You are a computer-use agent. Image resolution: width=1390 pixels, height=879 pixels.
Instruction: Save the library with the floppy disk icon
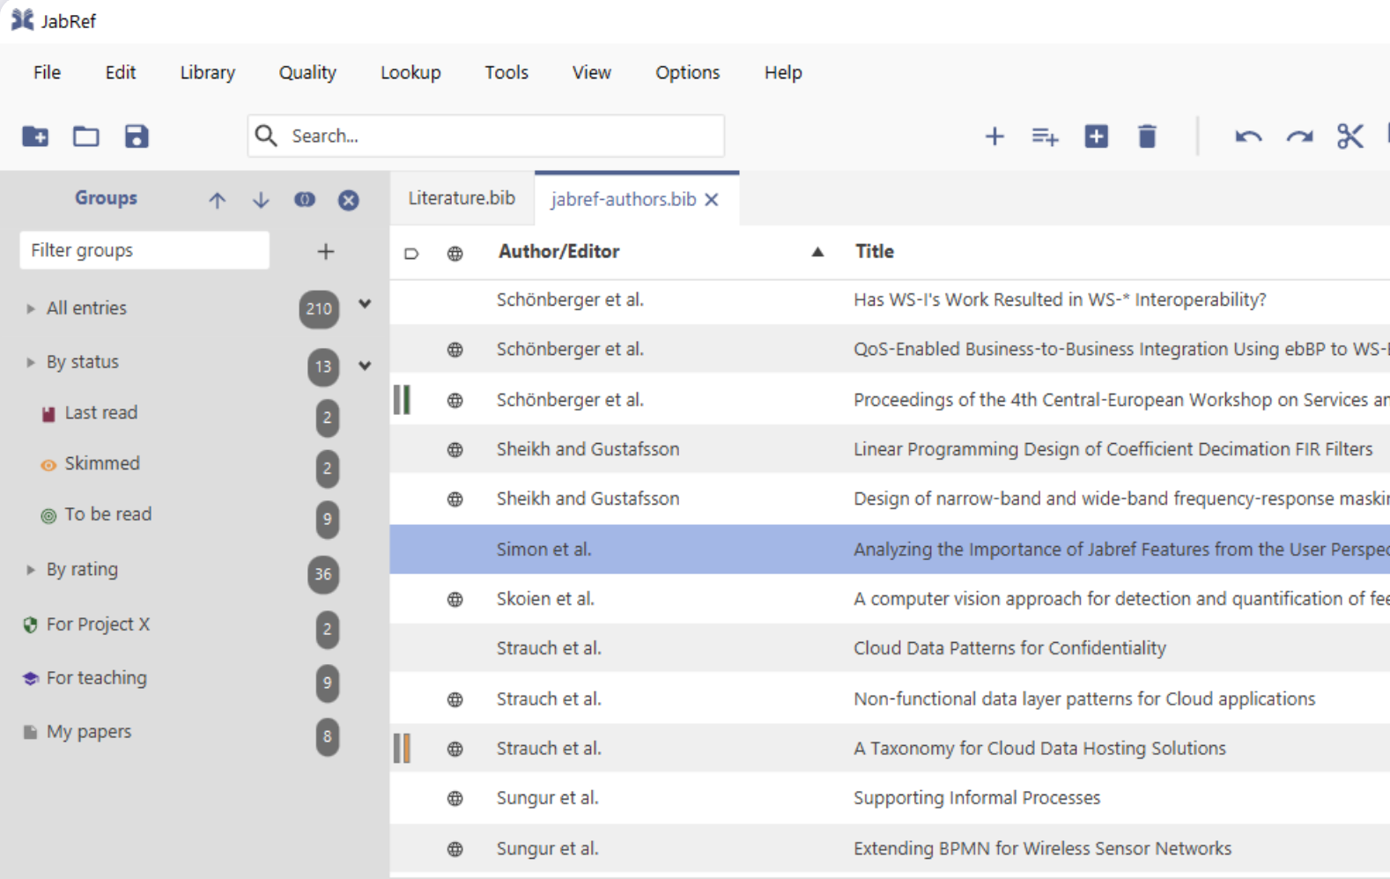137,137
